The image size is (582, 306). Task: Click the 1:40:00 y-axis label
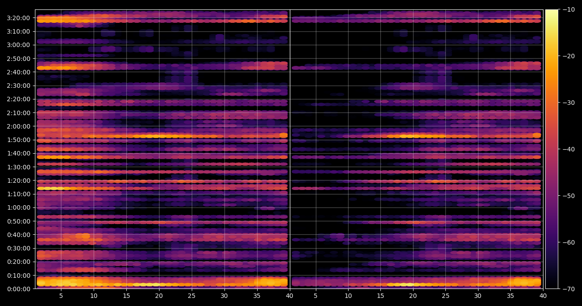pyautogui.click(x=19, y=153)
